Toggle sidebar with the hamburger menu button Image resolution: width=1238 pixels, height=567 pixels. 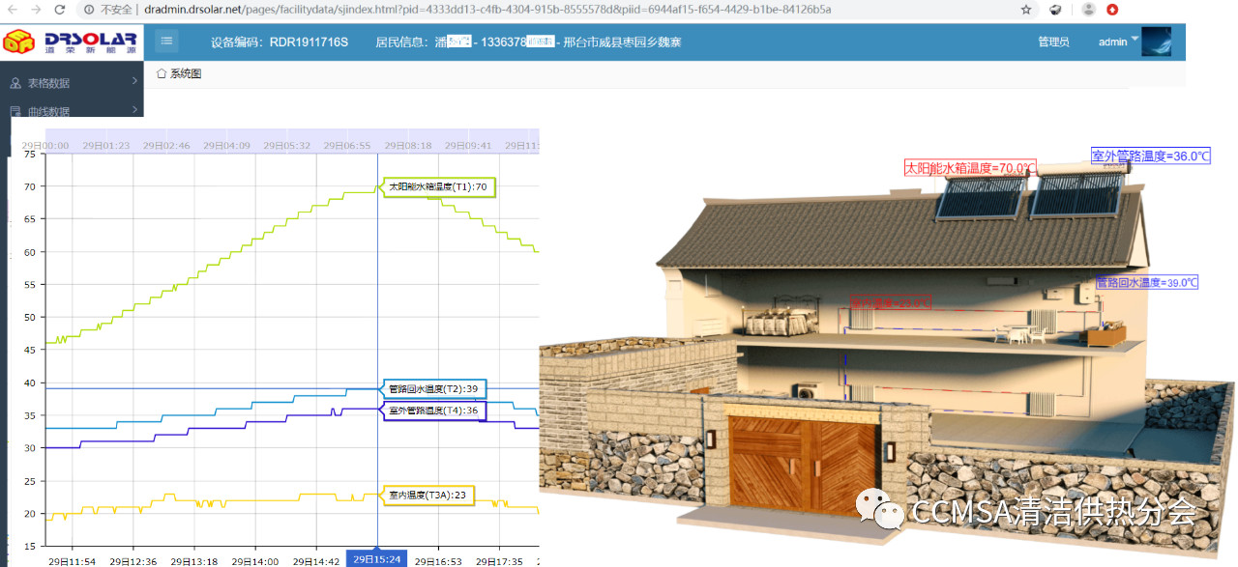coord(166,42)
